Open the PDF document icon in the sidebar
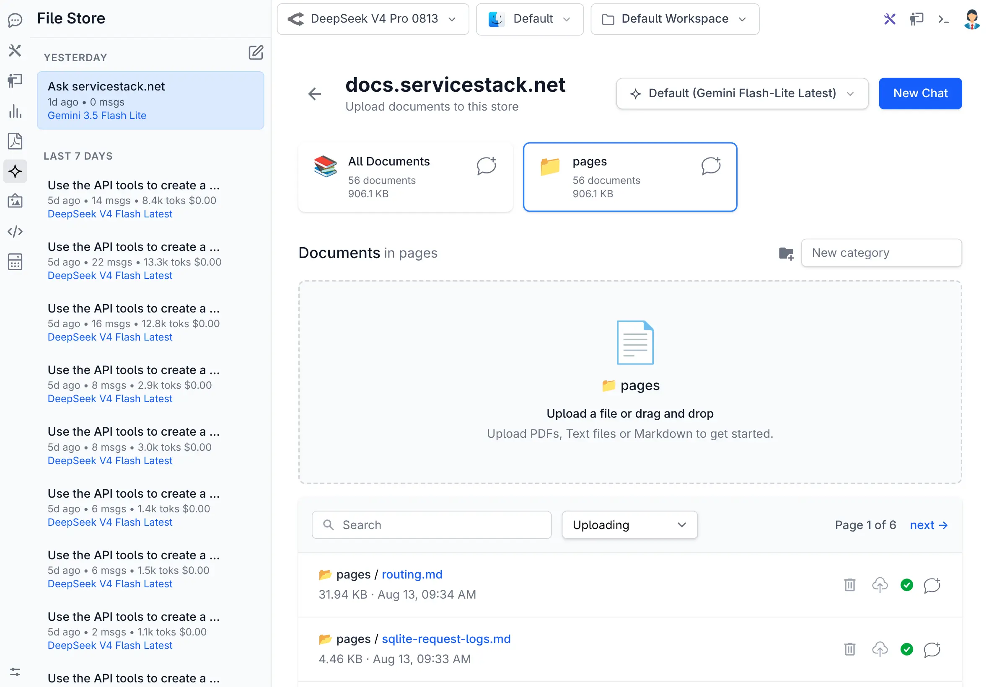 [x=15, y=141]
